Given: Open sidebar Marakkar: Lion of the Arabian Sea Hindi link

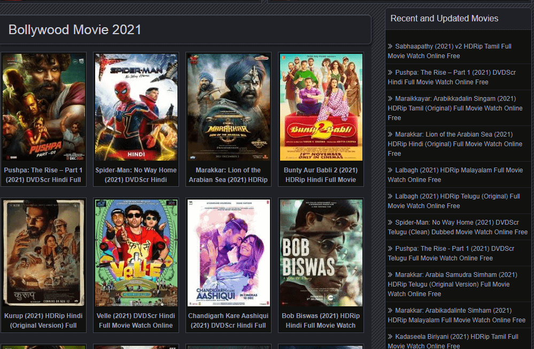Looking at the screenshot, I should click(x=455, y=144).
